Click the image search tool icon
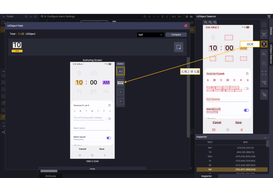 point(264,54)
